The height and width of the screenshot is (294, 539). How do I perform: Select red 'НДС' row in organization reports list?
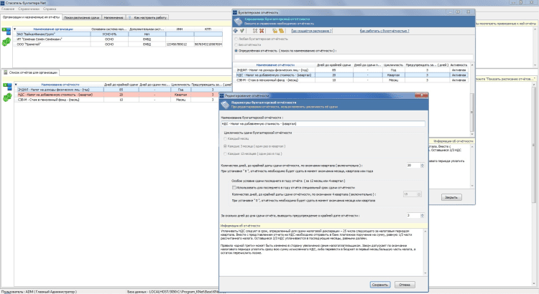pyautogui.click(x=117, y=95)
